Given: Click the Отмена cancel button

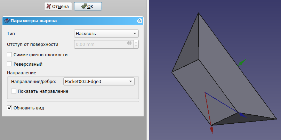Looking at the screenshot, I should pos(58,7).
